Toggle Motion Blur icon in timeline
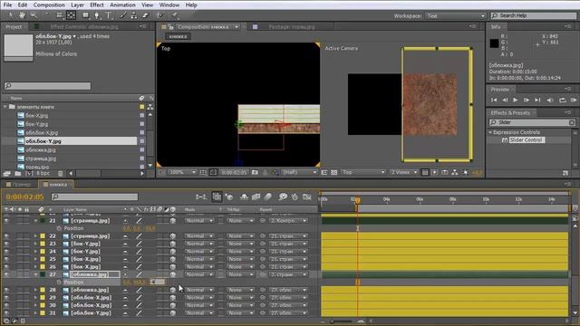 coord(268,197)
